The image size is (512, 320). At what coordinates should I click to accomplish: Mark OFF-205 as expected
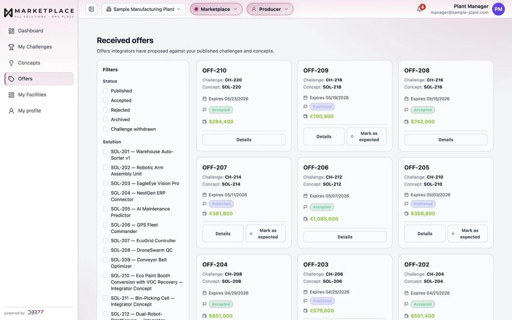468,234
